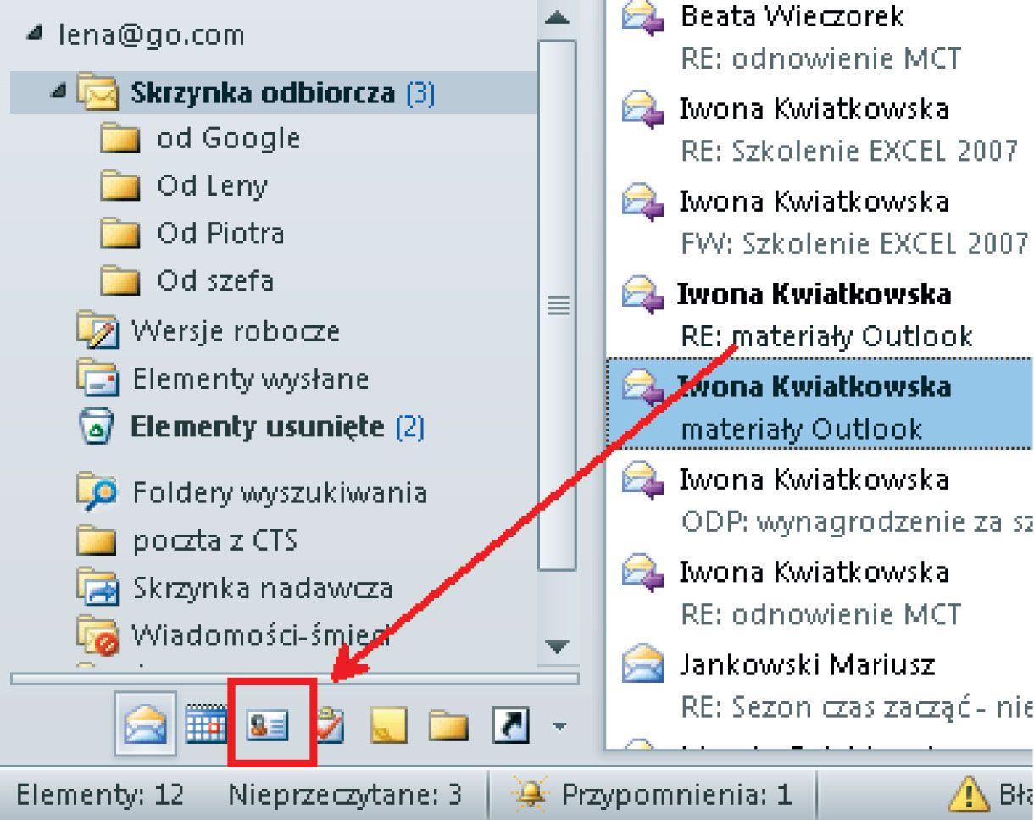The image size is (1034, 820).
Task: Open the Folder List icon
Action: point(448,725)
